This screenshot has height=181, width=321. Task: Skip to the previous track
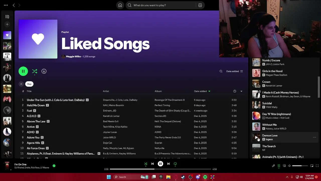[152, 164]
